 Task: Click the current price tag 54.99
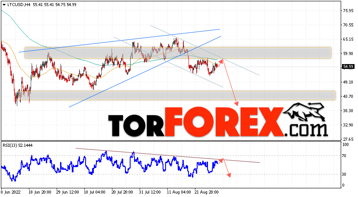tap(348, 67)
